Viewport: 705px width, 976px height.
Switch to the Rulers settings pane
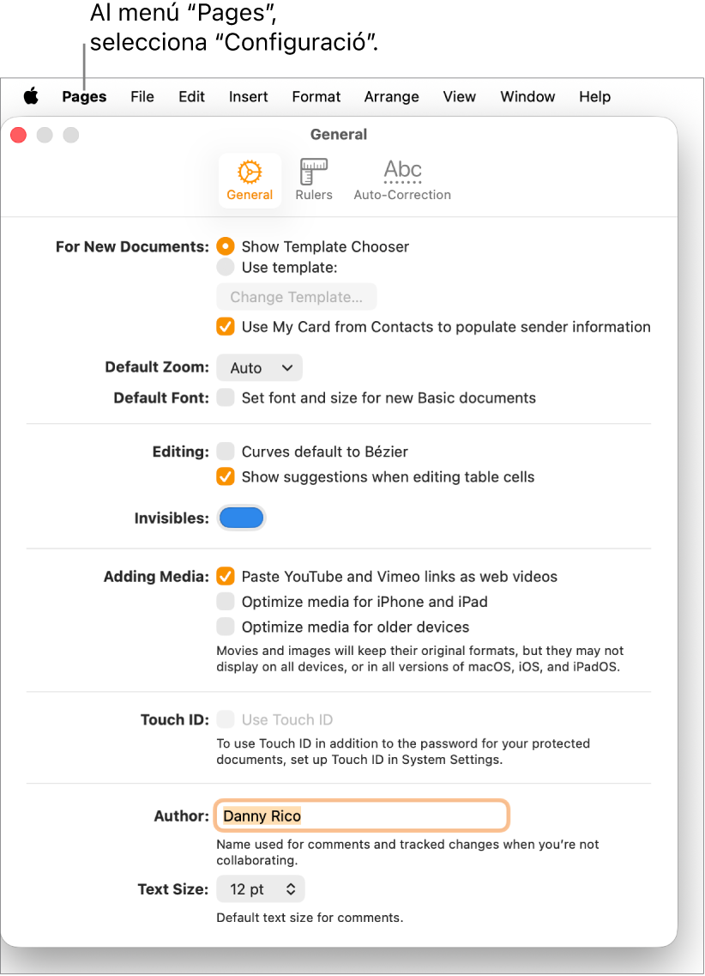(x=314, y=180)
